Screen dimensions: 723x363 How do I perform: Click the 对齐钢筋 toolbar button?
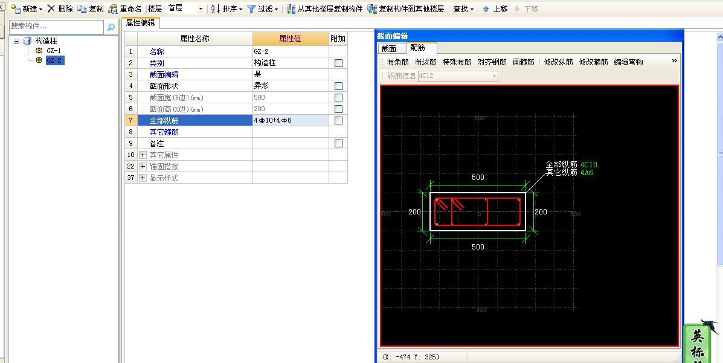click(492, 62)
